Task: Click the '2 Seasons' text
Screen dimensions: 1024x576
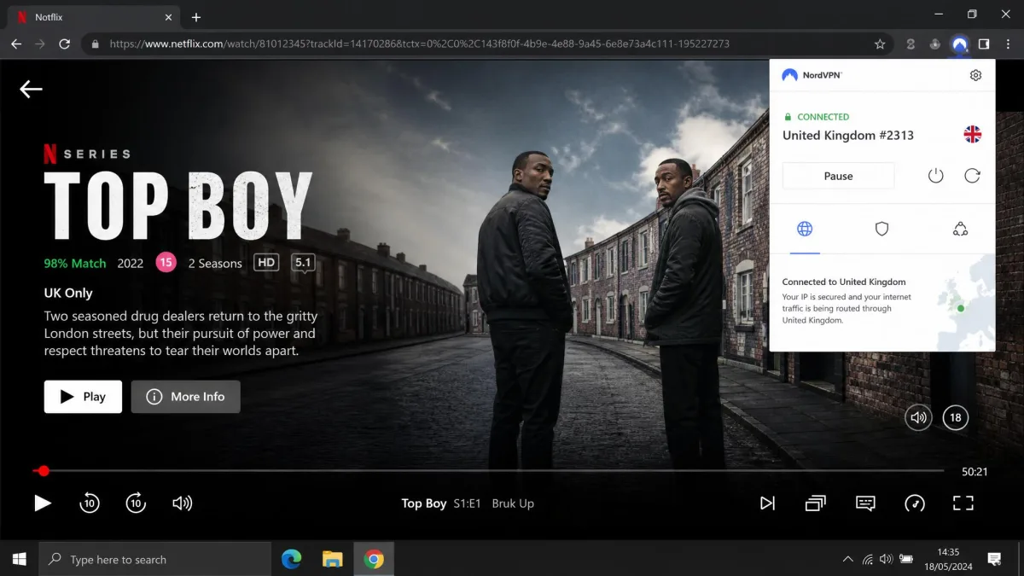Action: (x=215, y=264)
